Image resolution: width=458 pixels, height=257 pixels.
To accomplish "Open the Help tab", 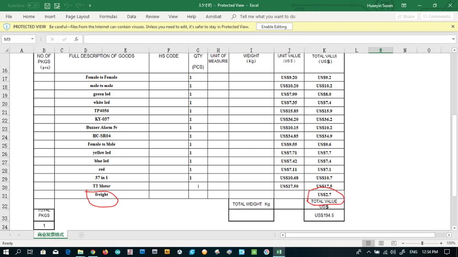I will coord(191,16).
